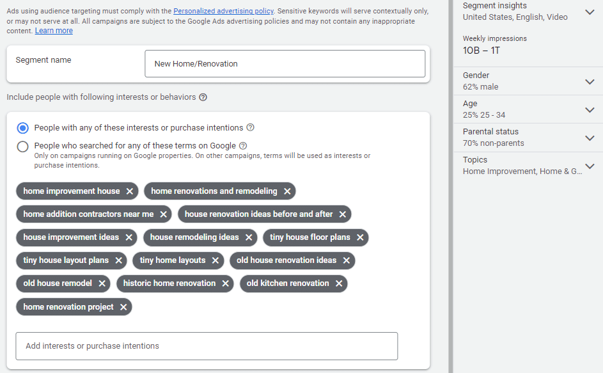
Task: Select 'People who searched for these terms' radio
Action: (x=23, y=147)
